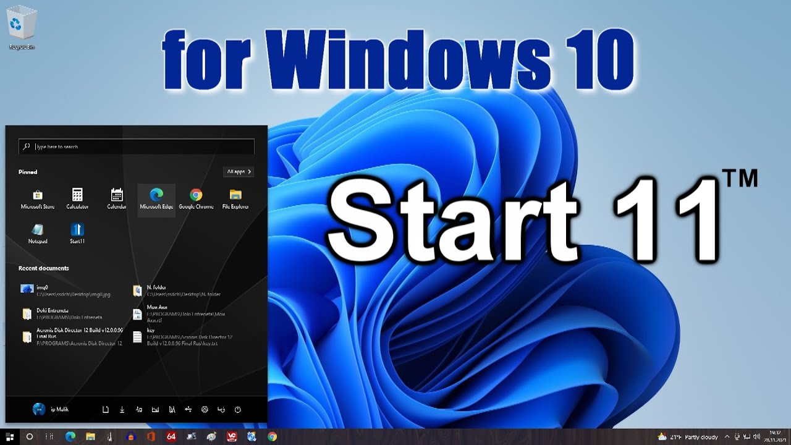Viewport: 791px width, 445px height.
Task: Open Music folder icon in start menu
Action: (x=139, y=409)
